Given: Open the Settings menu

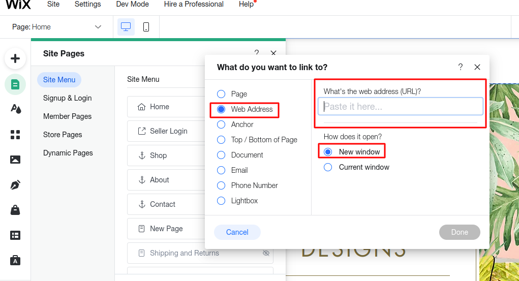Looking at the screenshot, I should point(88,4).
